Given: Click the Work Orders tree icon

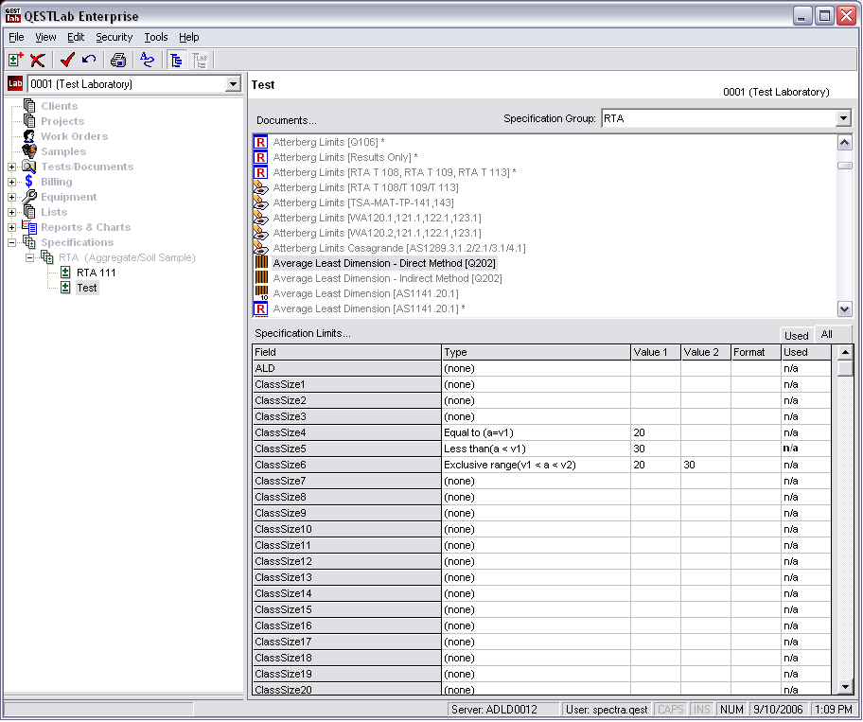Looking at the screenshot, I should click(x=29, y=136).
